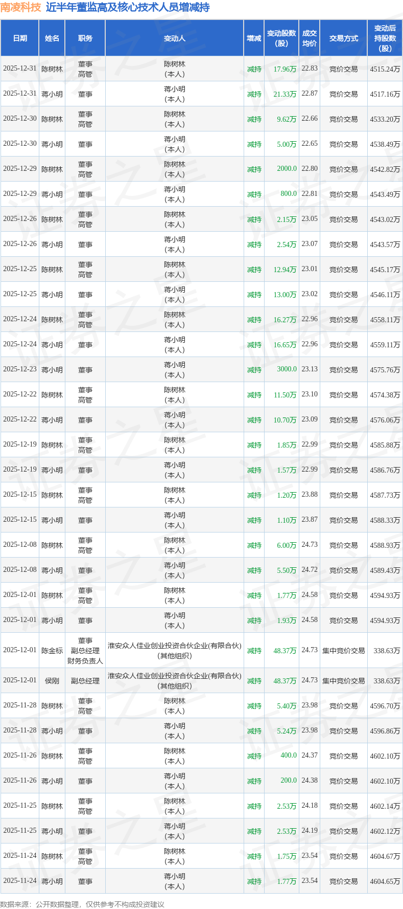Viewport: 403px width, 909px height.
Task: Click the name 侯刚
Action: tap(52, 681)
